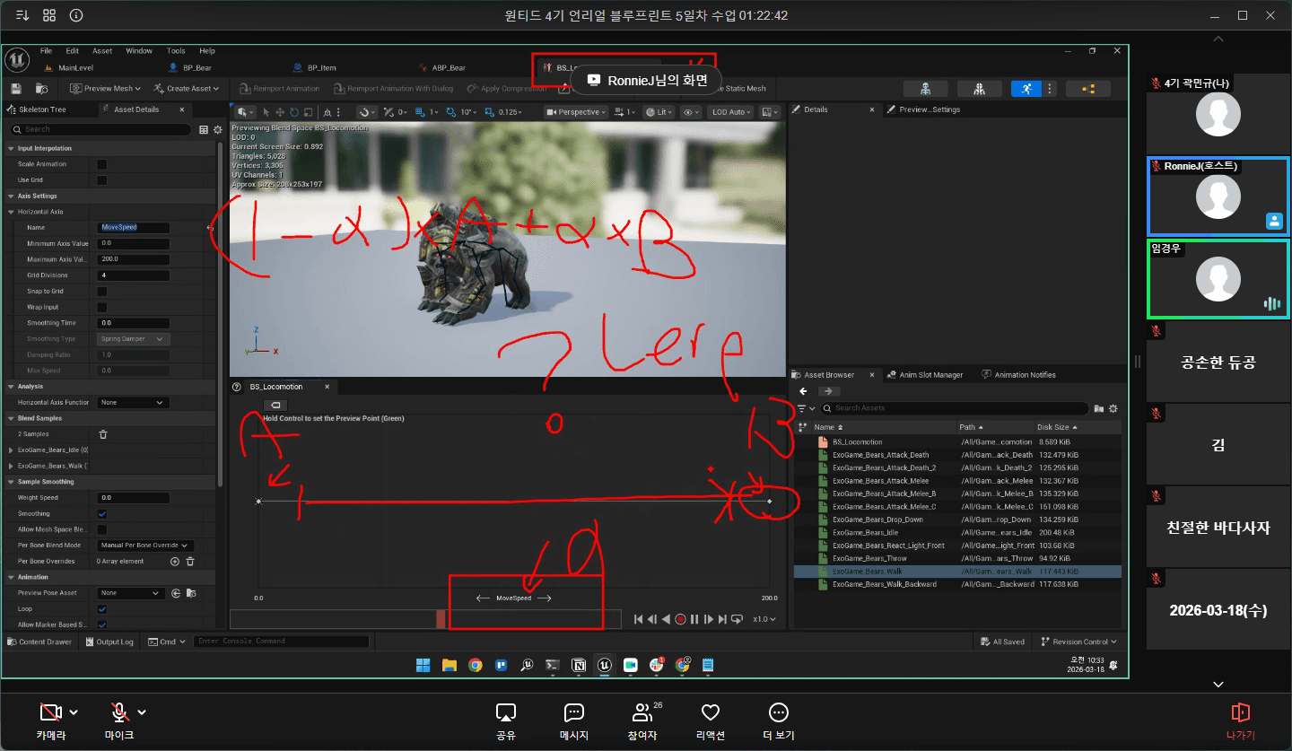Click the Browse to asset icon

tap(41, 88)
